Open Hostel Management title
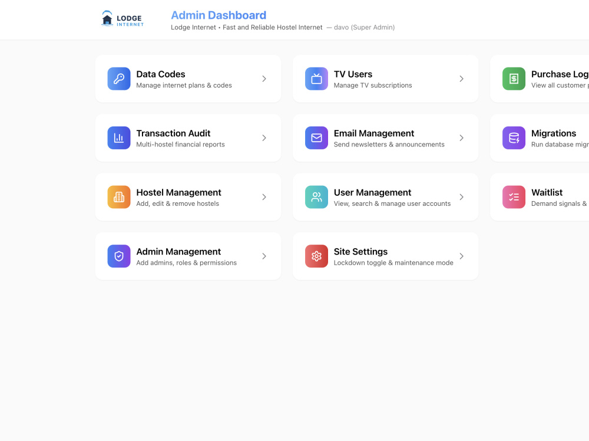589x441 pixels. [x=179, y=193]
